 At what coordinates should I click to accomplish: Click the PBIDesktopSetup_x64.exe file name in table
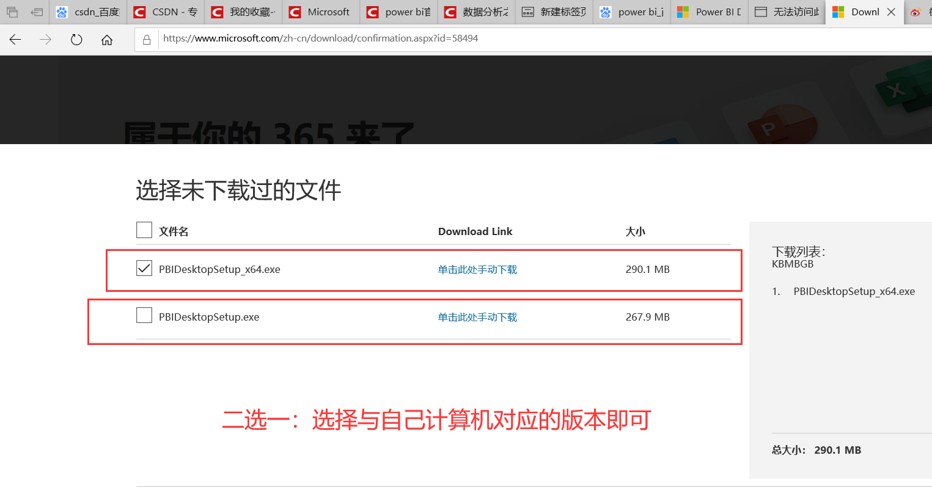(x=219, y=269)
